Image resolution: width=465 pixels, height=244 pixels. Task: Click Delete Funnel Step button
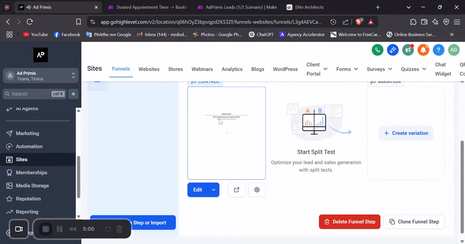[350, 222]
